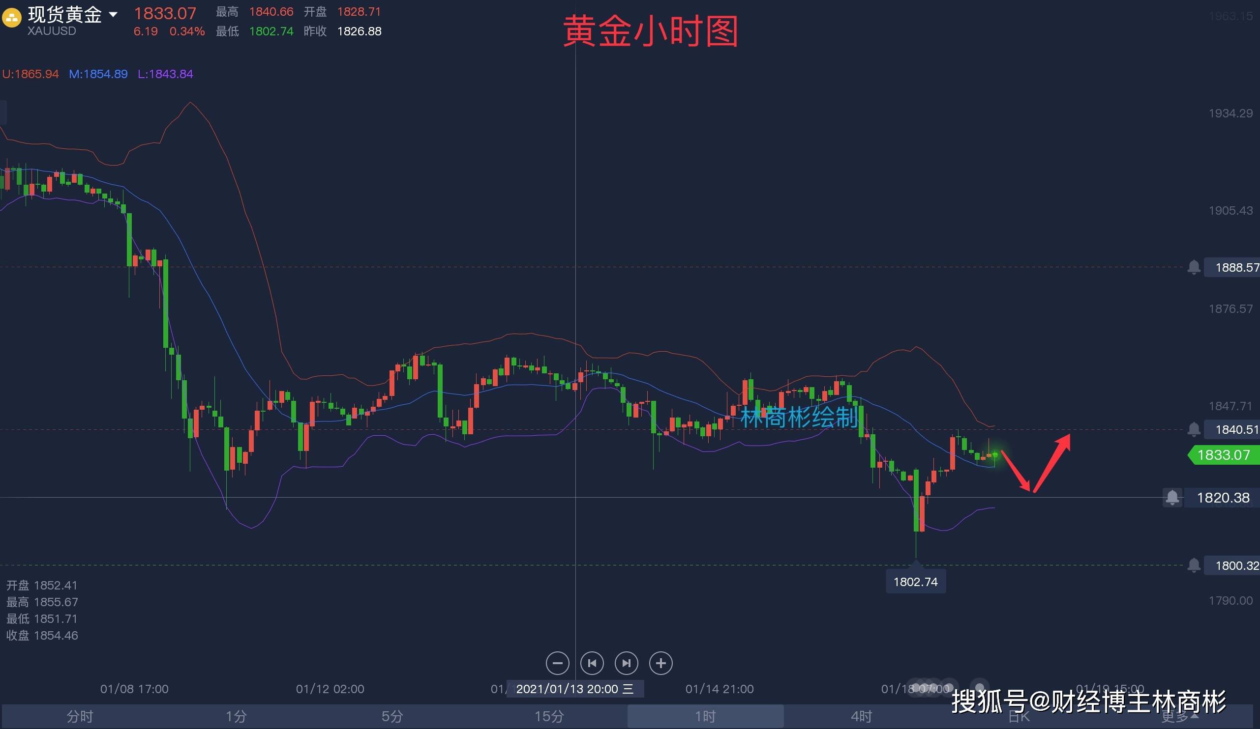Screen dimensions: 1260x729
Task: Select the 1840.51 alert price label
Action: pyautogui.click(x=1232, y=429)
